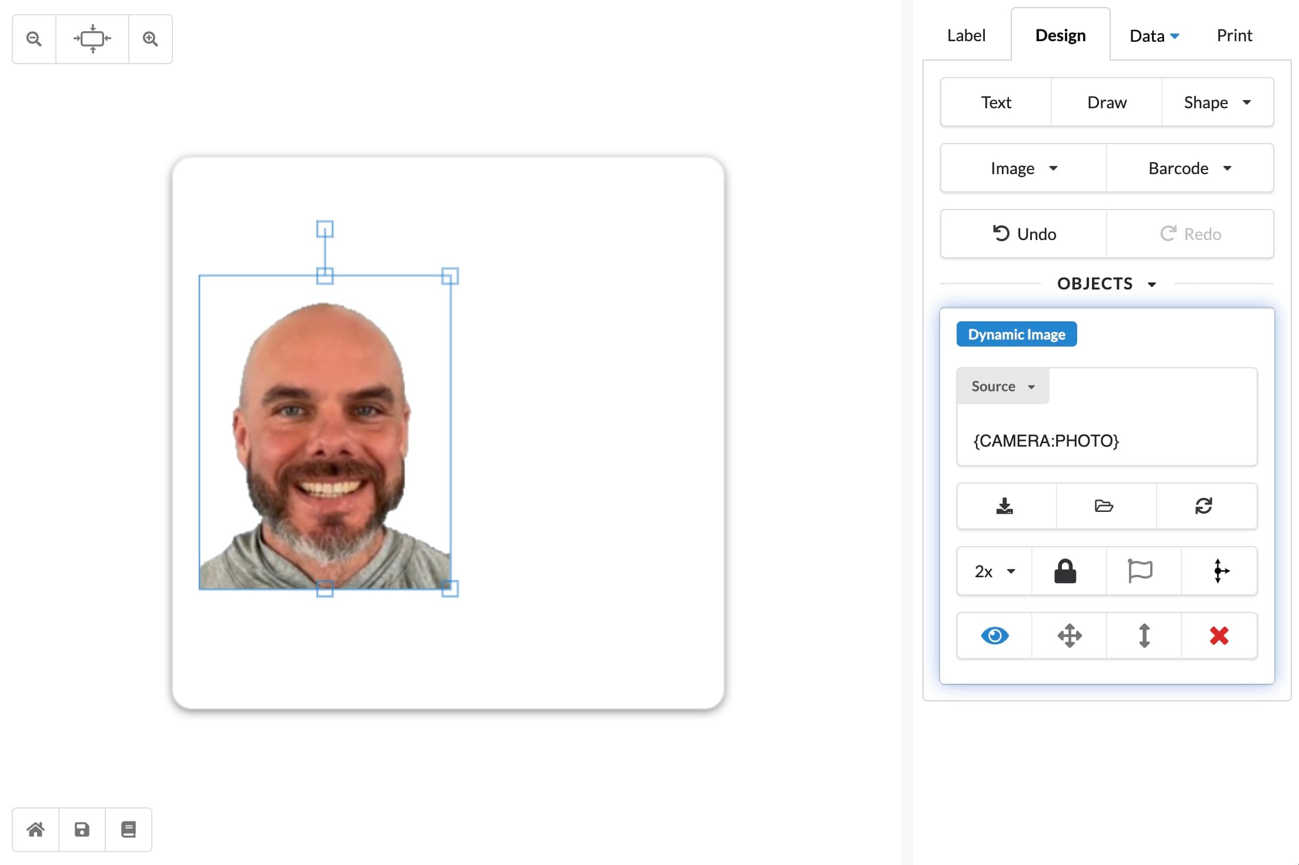Click the zoom out magnifier icon
The width and height of the screenshot is (1299, 865).
(34, 39)
